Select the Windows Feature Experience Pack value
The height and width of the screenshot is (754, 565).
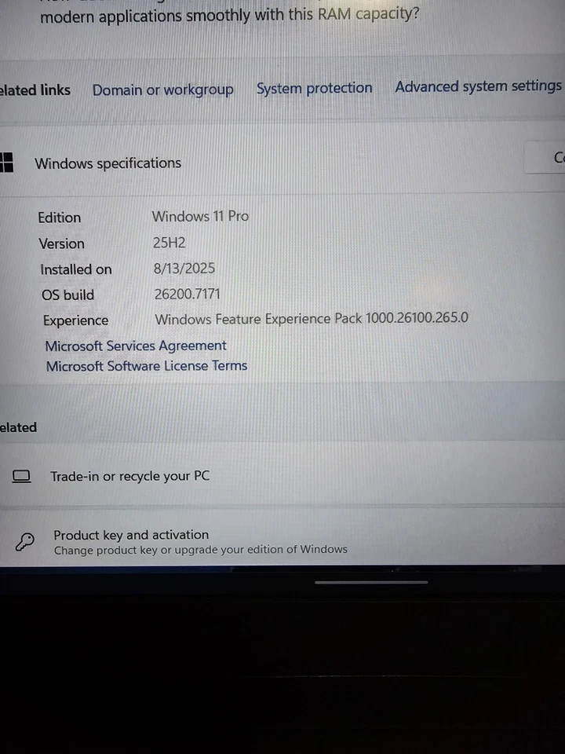312,319
